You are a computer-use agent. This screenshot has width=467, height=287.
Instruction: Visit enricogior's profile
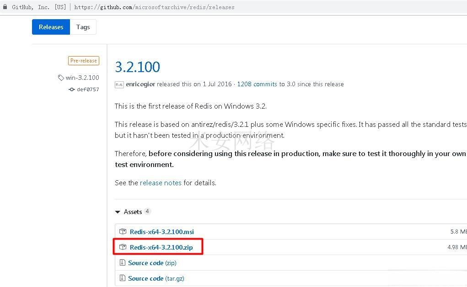point(140,84)
